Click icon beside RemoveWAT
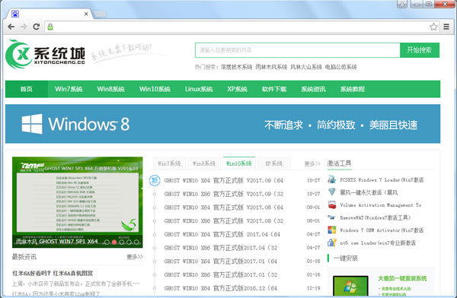This screenshot has width=457, height=298. click(331, 217)
